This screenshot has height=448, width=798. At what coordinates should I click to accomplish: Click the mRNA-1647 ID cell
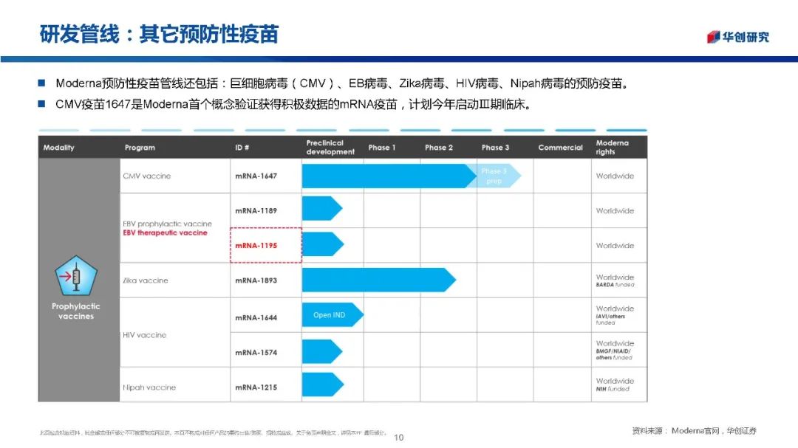point(256,176)
